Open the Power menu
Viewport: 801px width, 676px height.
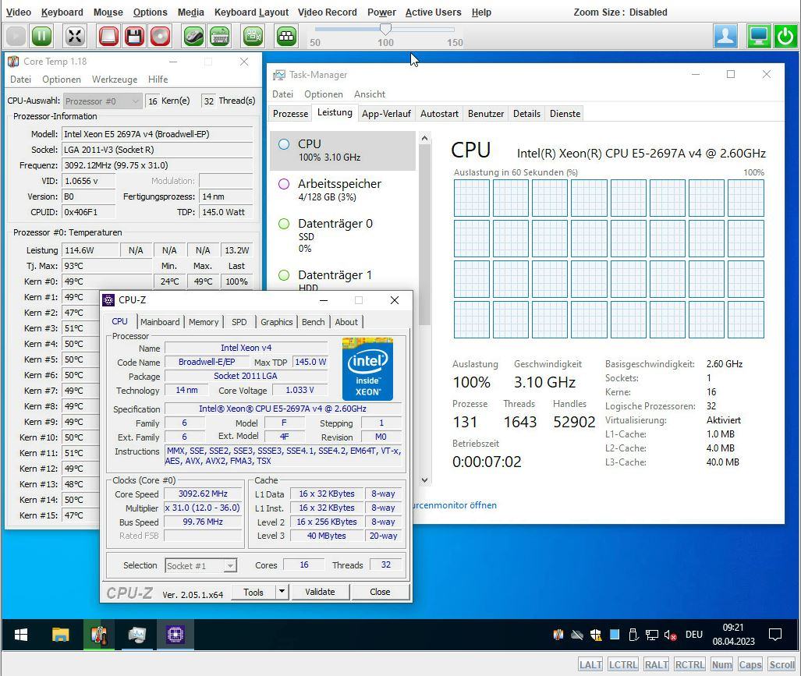click(381, 12)
